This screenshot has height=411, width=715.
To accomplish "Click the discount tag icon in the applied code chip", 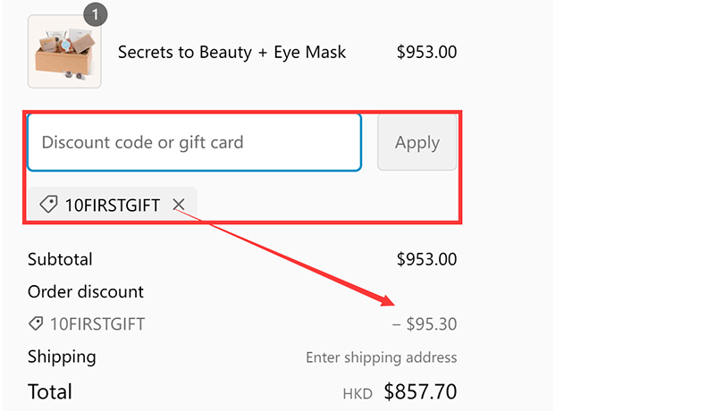I will coord(48,205).
